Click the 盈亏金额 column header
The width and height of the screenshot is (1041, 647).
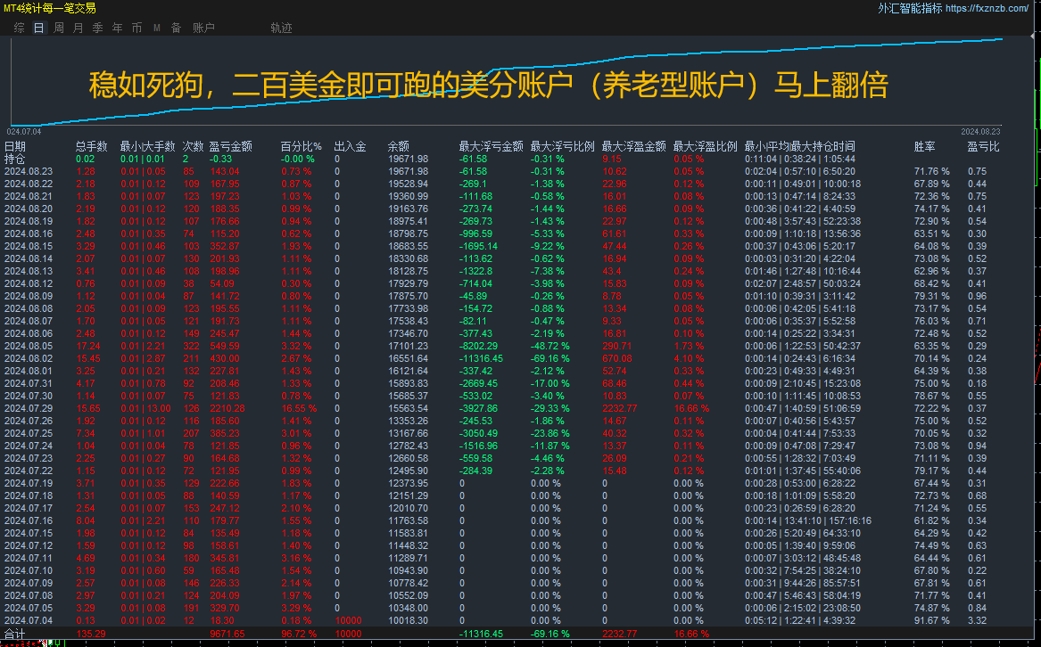pyautogui.click(x=230, y=147)
